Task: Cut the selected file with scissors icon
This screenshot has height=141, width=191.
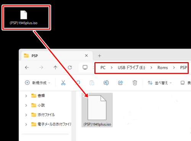Action: (x=63, y=83)
